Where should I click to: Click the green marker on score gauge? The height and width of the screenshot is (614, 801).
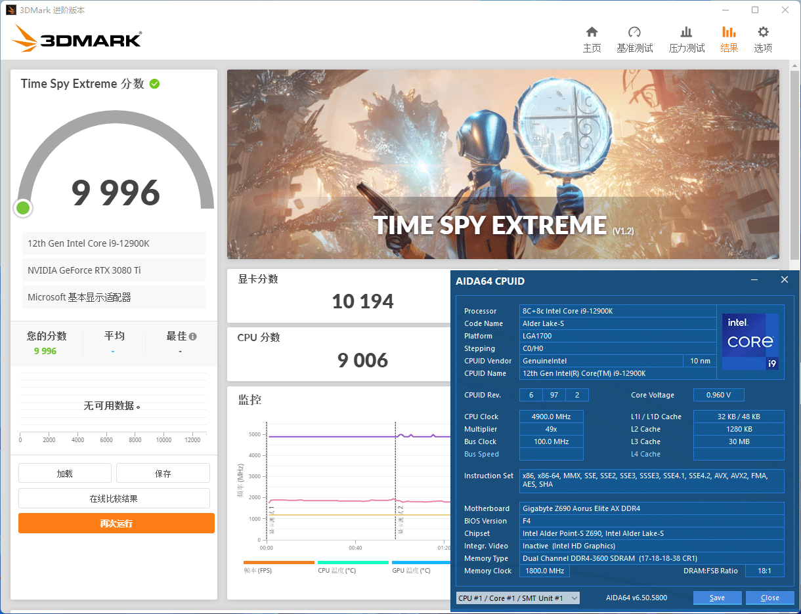24,208
